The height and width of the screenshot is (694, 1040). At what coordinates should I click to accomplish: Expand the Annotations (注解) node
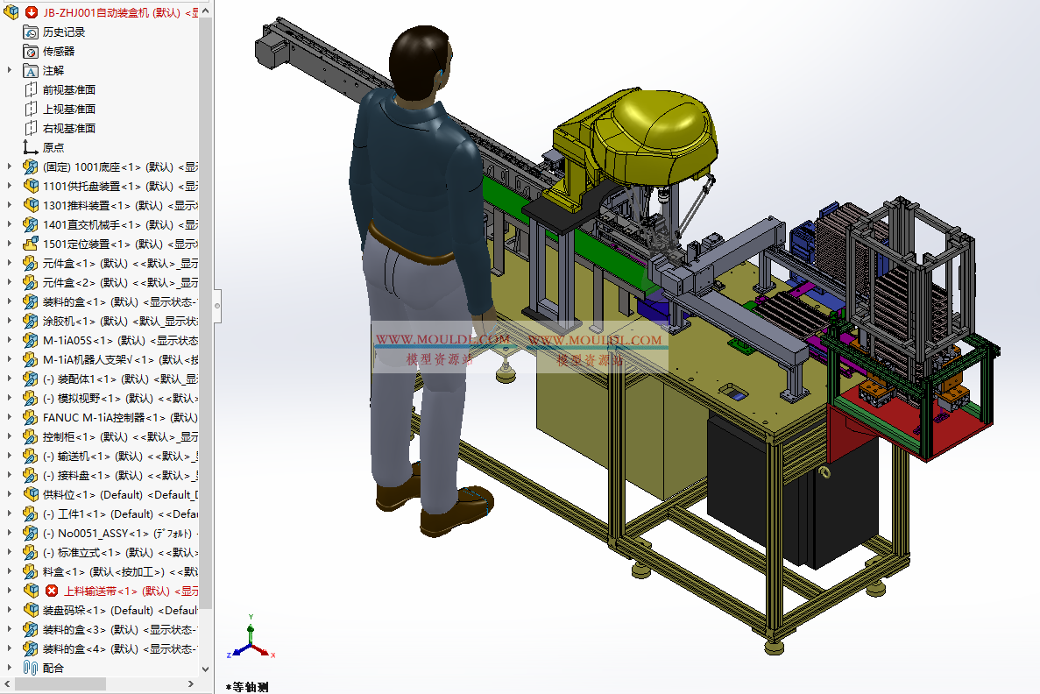(x=10, y=70)
